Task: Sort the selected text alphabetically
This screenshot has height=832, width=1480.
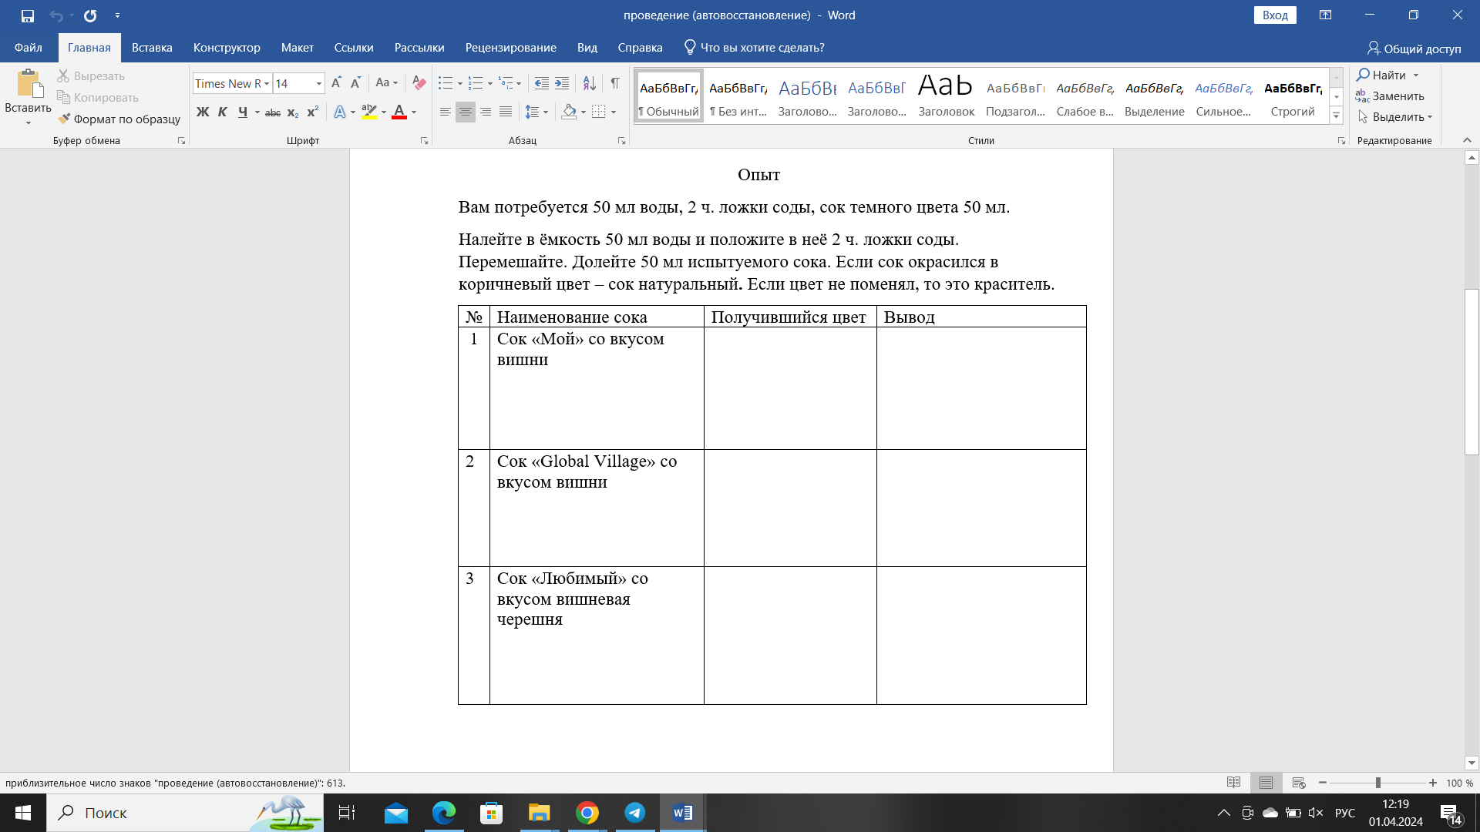Action: 589,83
